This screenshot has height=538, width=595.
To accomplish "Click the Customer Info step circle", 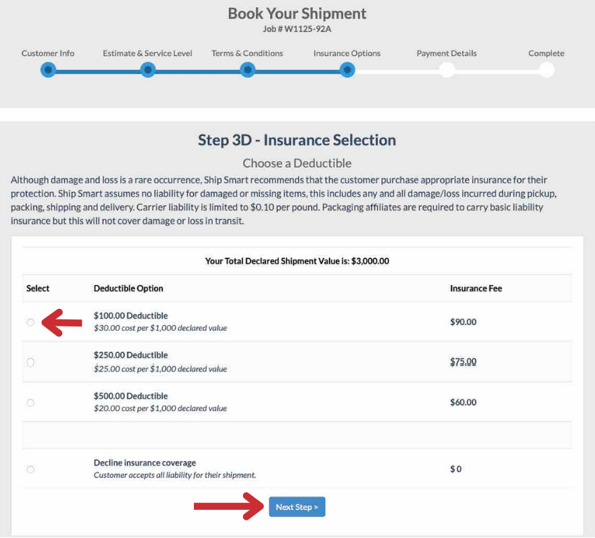I will click(48, 69).
